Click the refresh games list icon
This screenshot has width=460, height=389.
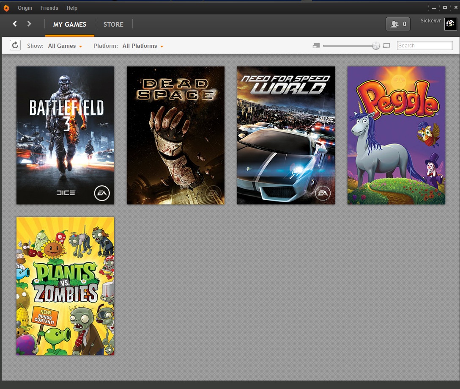tap(15, 45)
